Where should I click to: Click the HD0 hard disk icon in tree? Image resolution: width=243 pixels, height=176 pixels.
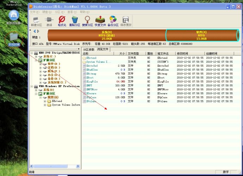click(x=36, y=53)
